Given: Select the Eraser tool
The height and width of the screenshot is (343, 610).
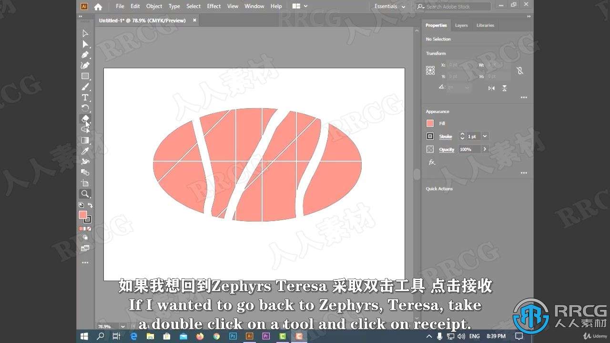Looking at the screenshot, I should click(85, 119).
